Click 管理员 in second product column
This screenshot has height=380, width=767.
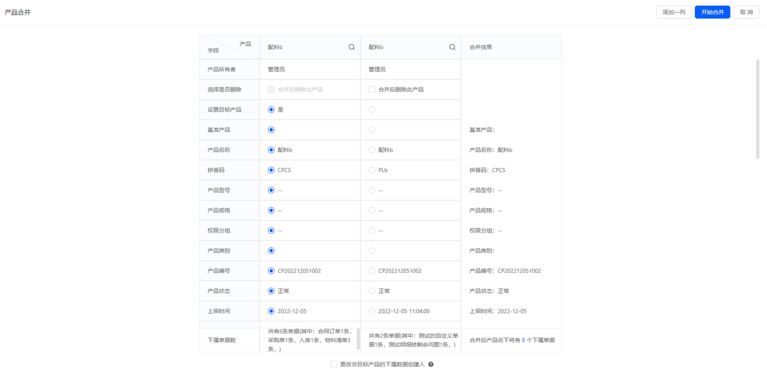[x=377, y=70]
